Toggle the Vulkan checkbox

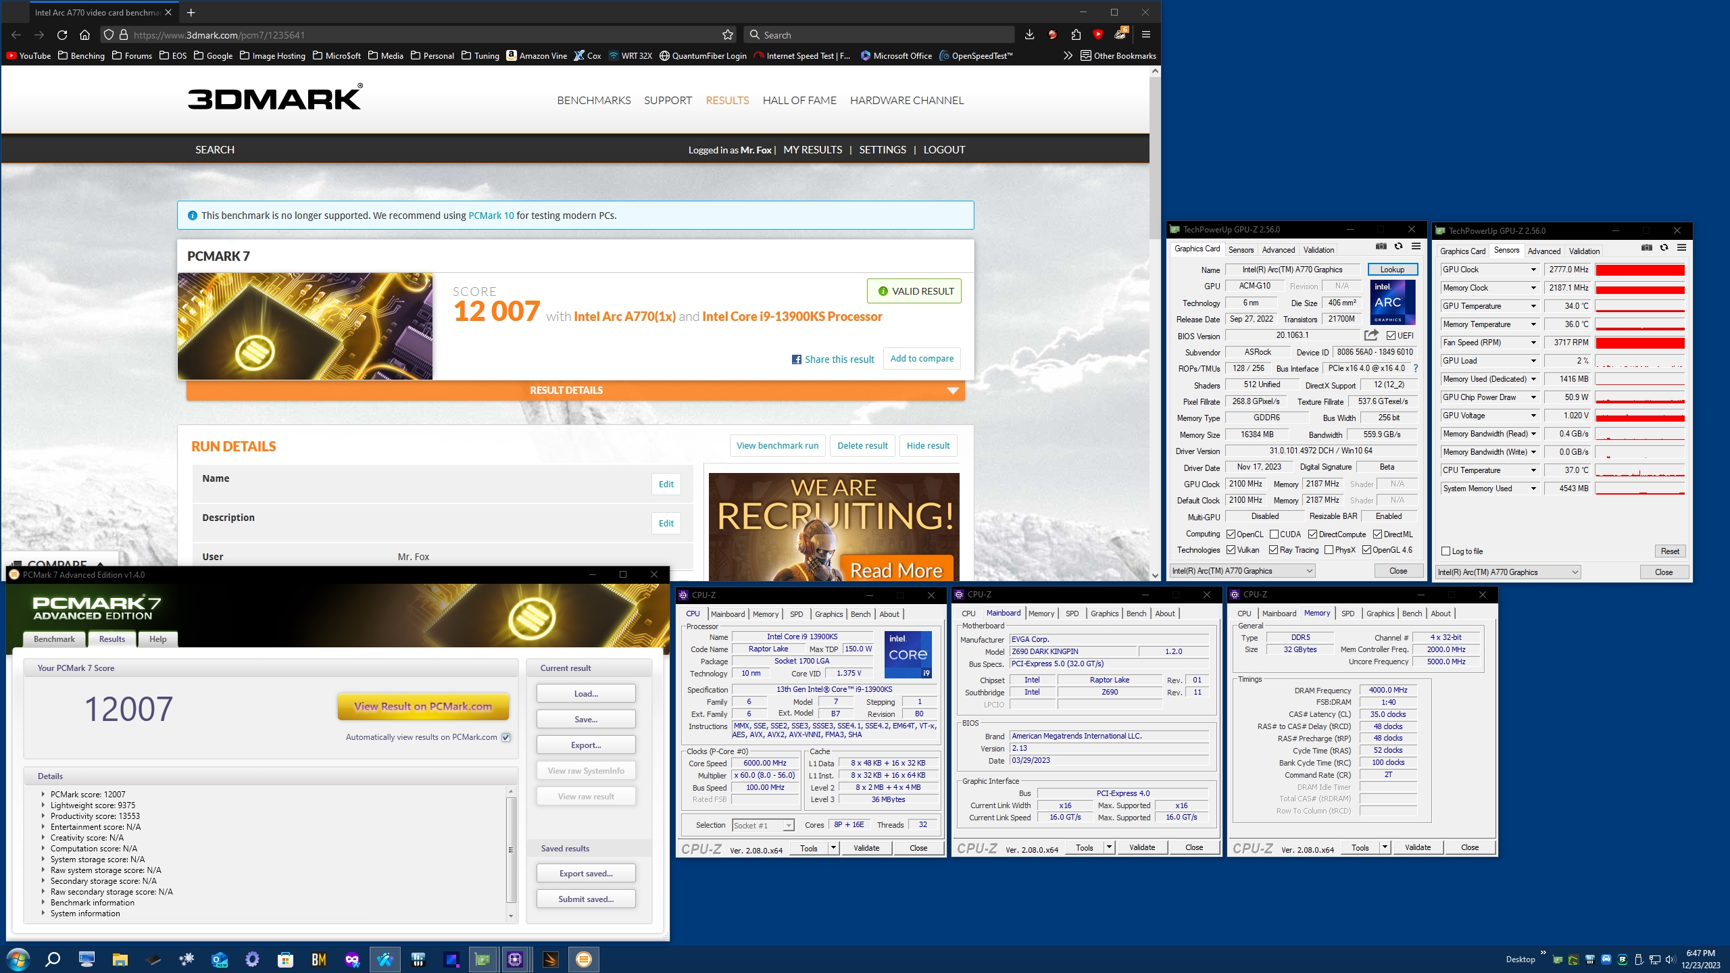[1231, 550]
